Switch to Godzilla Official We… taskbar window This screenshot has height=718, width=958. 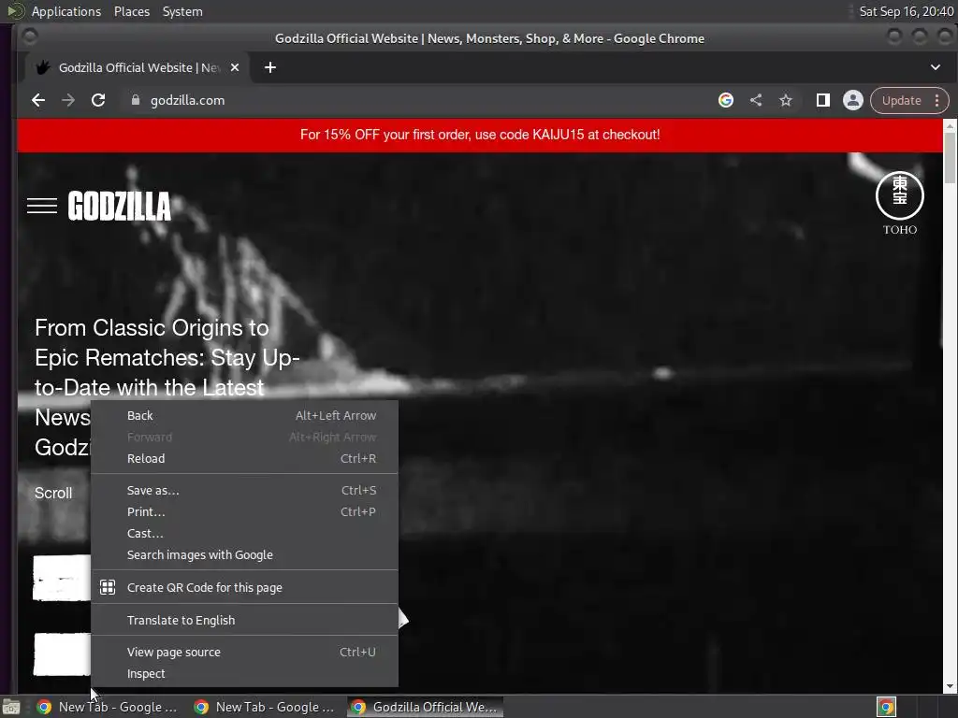(426, 707)
